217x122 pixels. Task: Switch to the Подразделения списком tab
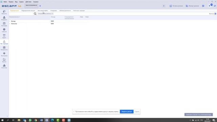[28, 11]
